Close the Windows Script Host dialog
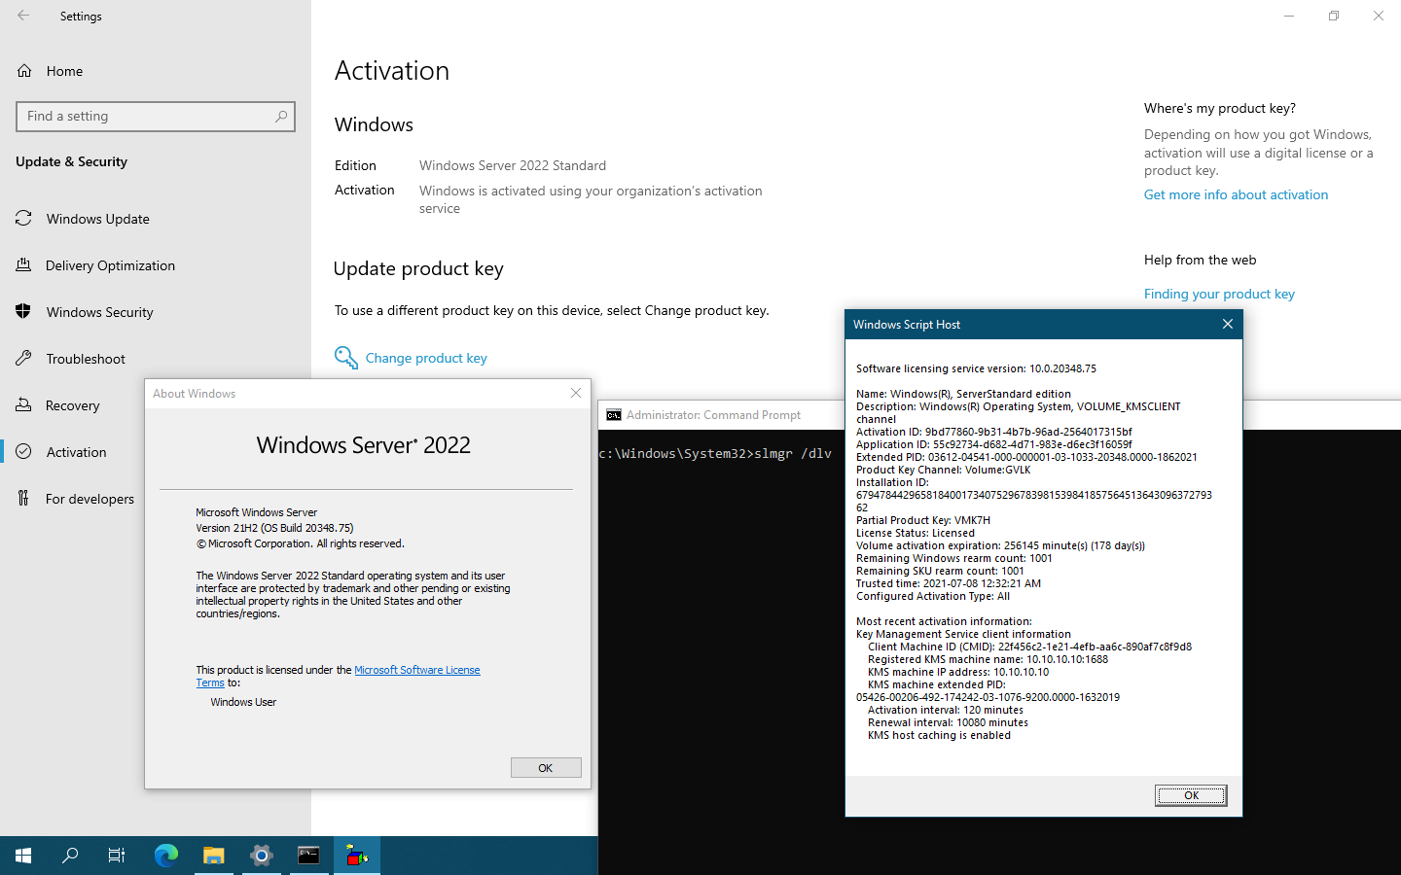 point(1228,325)
